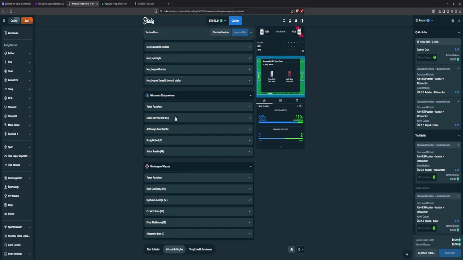Viewport: 463px width, 260px height.
Task: Open the rows-per-page 10 dropdown
Action: coord(300,249)
